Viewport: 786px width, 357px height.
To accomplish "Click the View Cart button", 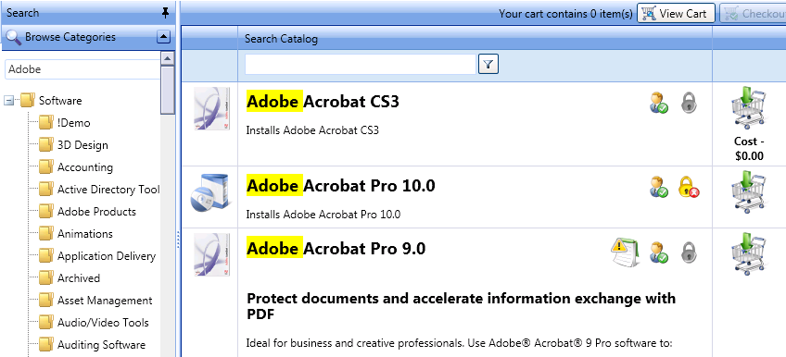I will 675,14.
